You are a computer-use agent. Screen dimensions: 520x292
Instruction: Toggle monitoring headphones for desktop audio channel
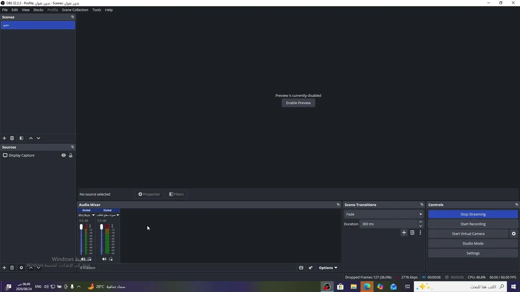111,259
